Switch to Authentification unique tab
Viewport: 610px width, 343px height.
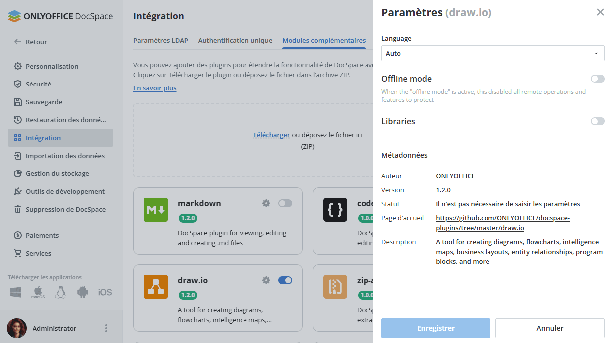pos(235,41)
